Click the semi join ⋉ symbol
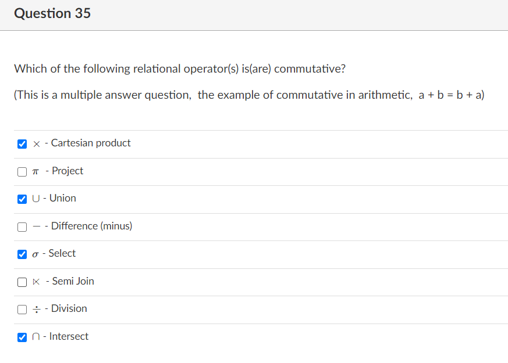This screenshot has height=363, width=508. point(36,282)
